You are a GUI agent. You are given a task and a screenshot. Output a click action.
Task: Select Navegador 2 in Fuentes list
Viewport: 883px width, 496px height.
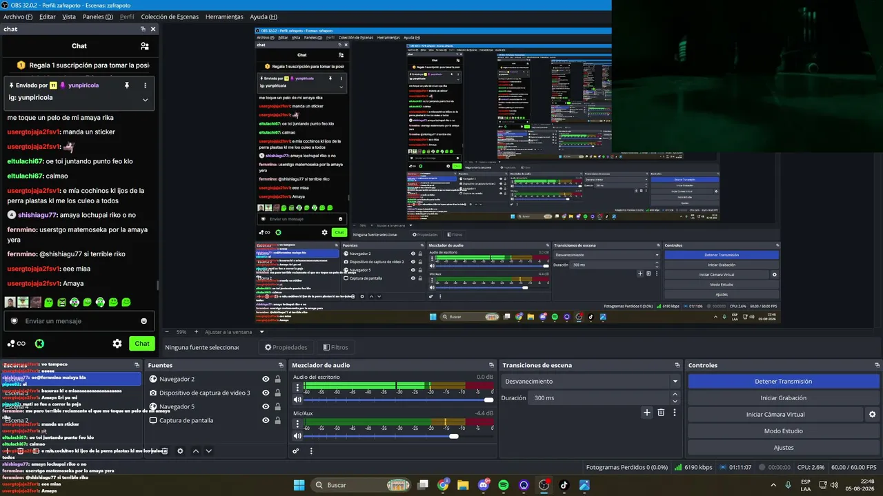click(x=215, y=379)
